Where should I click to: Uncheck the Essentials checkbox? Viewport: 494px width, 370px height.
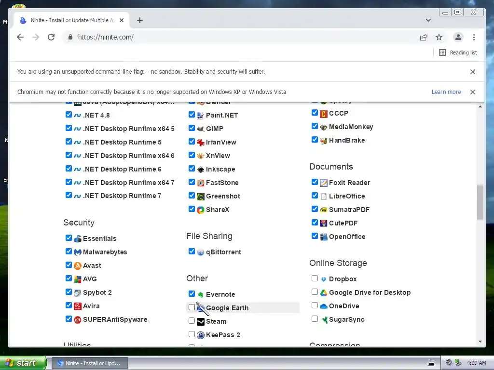[69, 238]
